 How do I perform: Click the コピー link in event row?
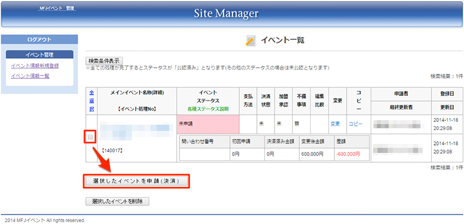pyautogui.click(x=355, y=124)
